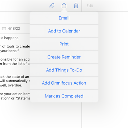Place cursor in 'of tools to create' text
Screen dimensions: 128x128
(15, 46)
